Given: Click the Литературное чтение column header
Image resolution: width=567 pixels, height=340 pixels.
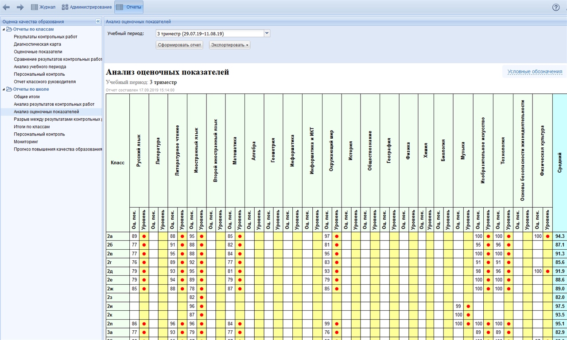Looking at the screenshot, I should tap(177, 150).
